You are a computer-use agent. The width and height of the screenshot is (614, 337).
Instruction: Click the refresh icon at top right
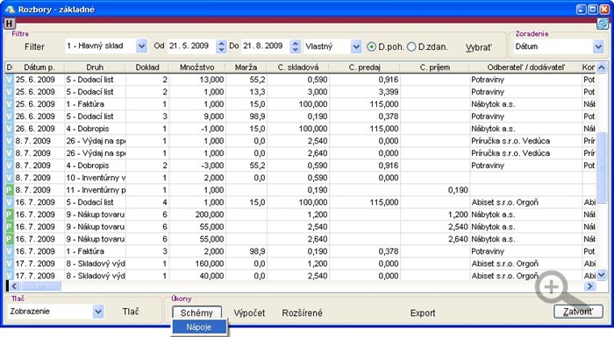[x=602, y=25]
